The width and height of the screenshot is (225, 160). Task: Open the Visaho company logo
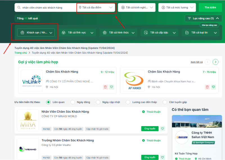[x=28, y=149]
